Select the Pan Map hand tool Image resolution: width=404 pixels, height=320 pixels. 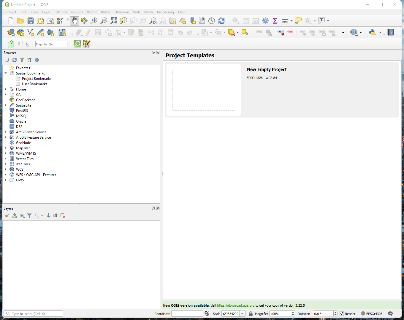point(75,21)
